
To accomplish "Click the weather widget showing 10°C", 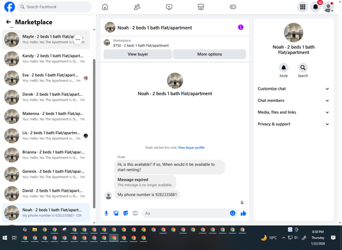I will 269,238.
